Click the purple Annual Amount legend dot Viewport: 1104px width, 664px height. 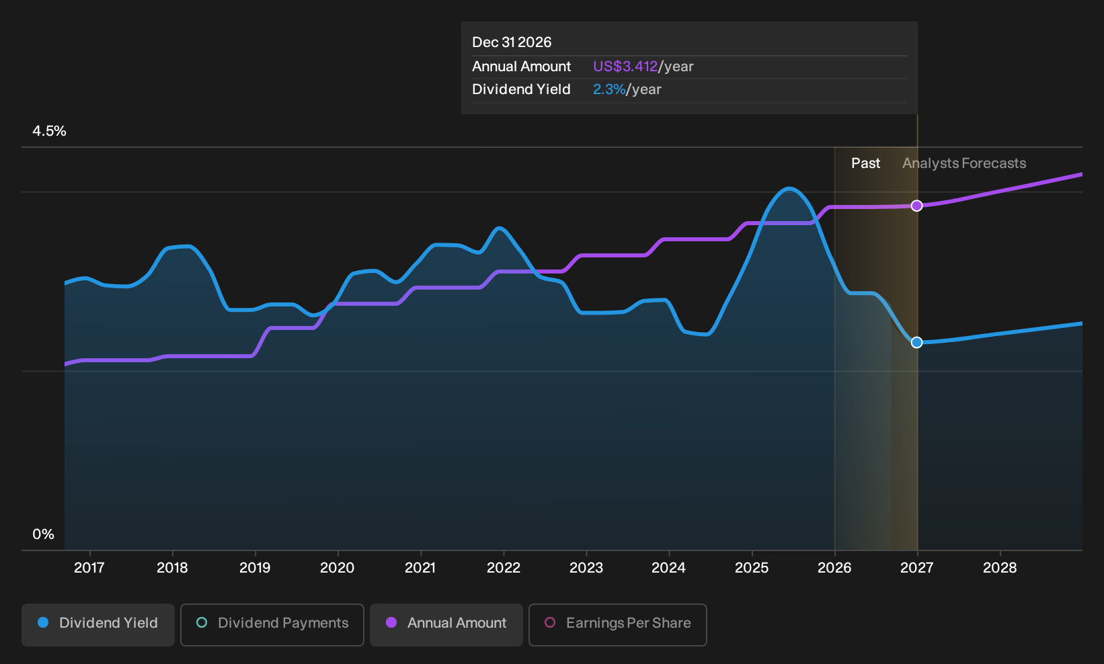(x=391, y=622)
